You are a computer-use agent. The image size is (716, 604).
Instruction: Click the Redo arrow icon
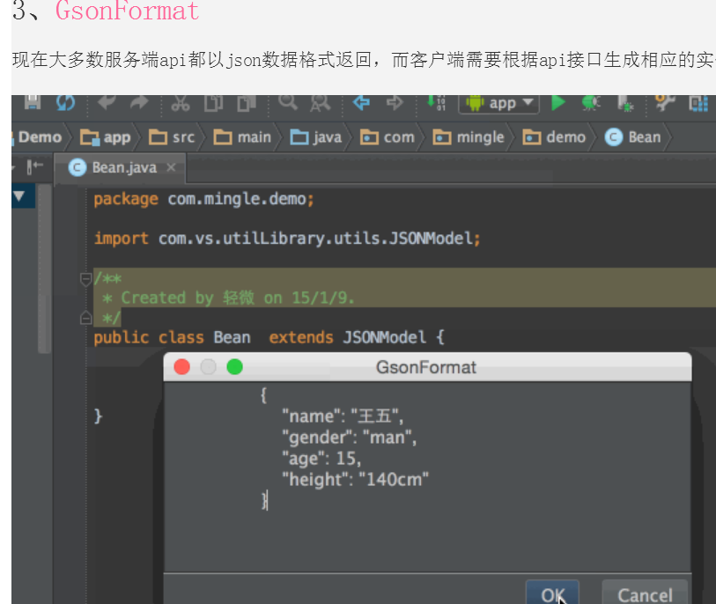139,102
